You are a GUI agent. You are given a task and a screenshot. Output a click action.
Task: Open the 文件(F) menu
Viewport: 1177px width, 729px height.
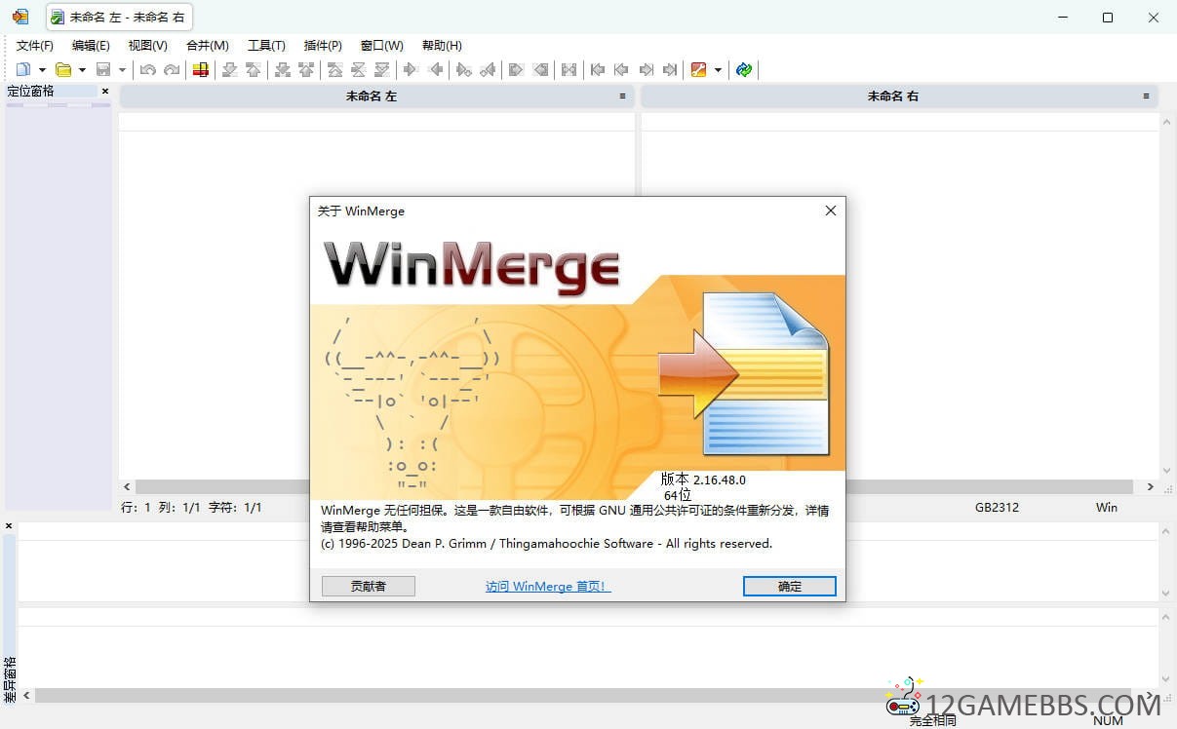click(x=35, y=46)
